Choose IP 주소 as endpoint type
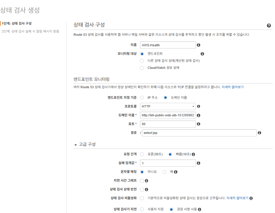Screen dimensions: 275x213 pos(142,98)
